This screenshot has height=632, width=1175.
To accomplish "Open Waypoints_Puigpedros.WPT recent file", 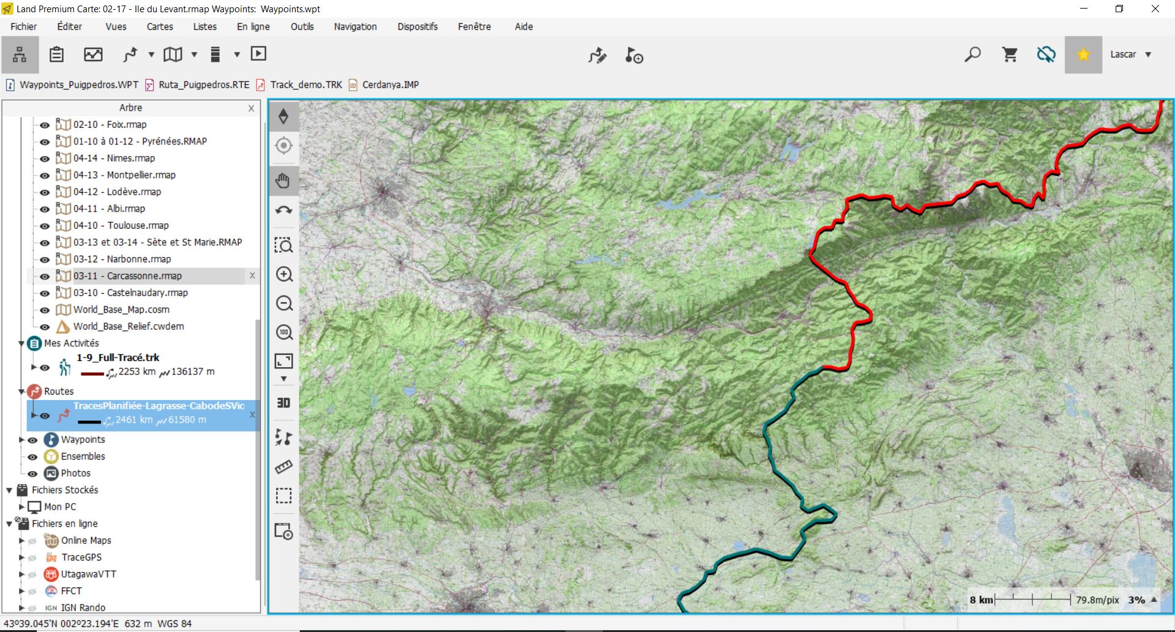I will 72,85.
